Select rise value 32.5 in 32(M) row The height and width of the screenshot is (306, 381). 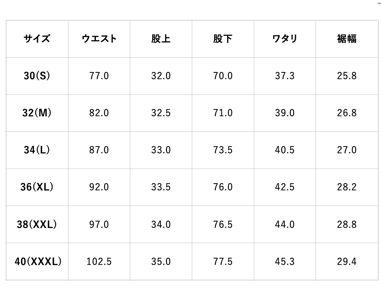[x=161, y=113]
